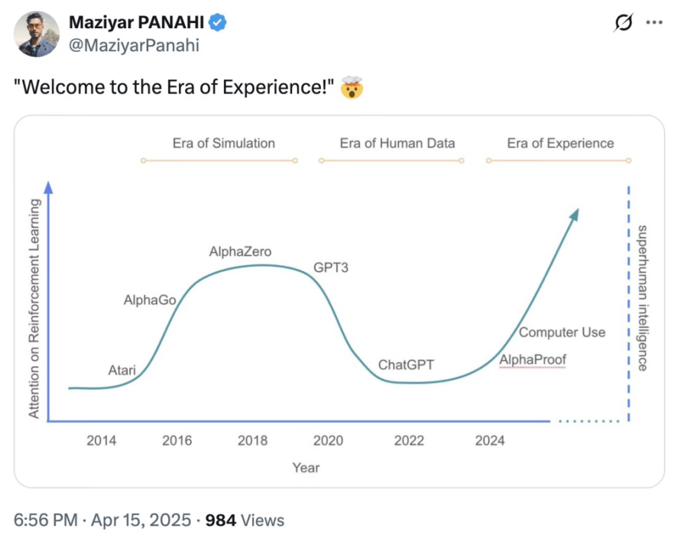Click the 2020 year axis marker
This screenshot has height=548, width=674.
click(328, 441)
